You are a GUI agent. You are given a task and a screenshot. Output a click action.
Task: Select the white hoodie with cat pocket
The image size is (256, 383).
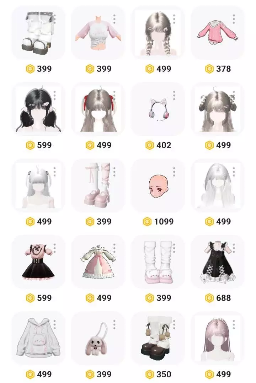pos(39,338)
